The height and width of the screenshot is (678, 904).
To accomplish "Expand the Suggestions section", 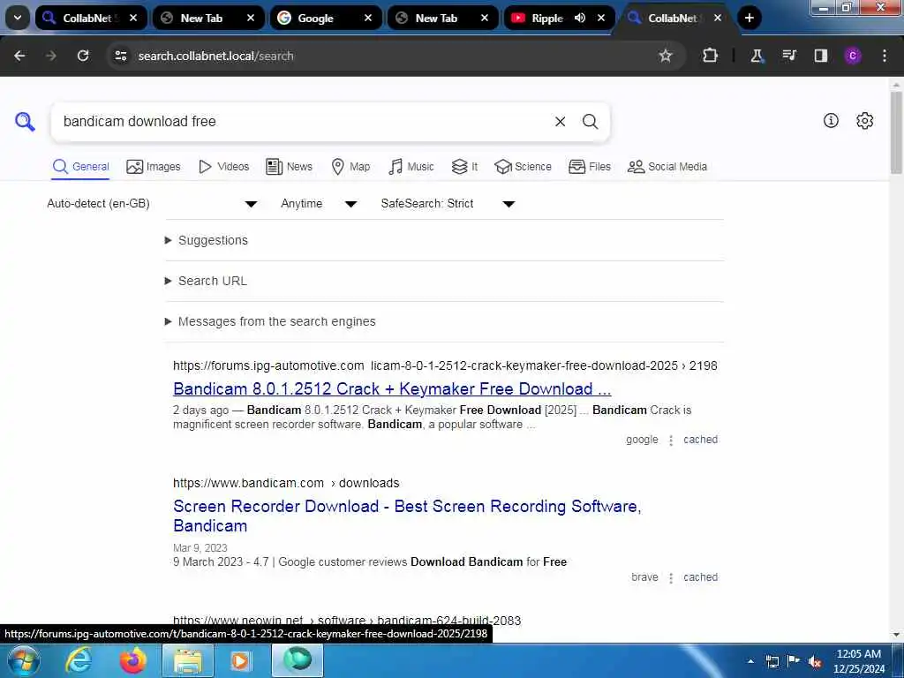I will [x=207, y=240].
